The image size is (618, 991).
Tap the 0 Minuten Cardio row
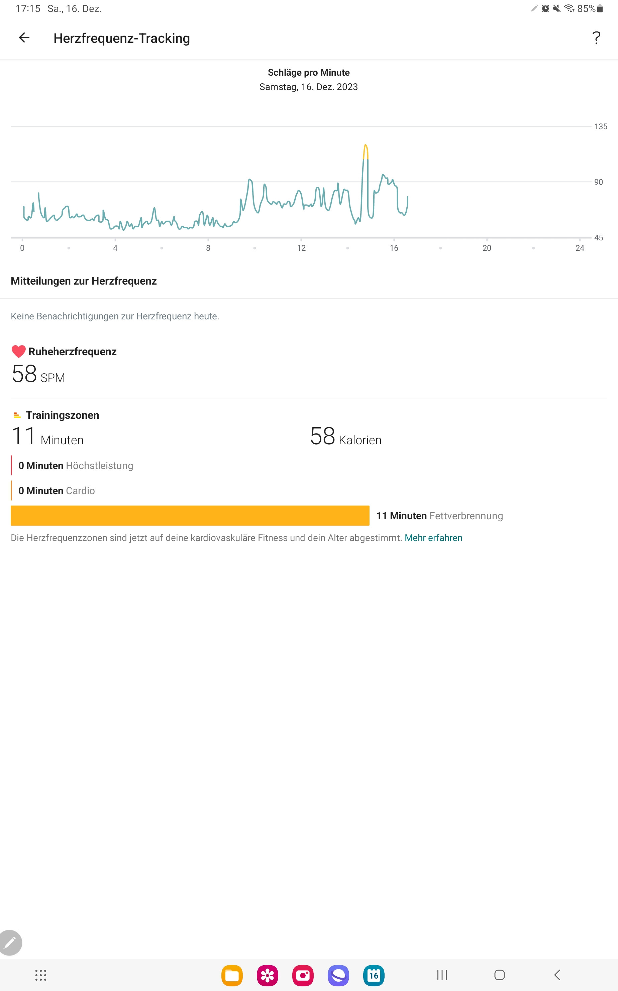pyautogui.click(x=57, y=490)
